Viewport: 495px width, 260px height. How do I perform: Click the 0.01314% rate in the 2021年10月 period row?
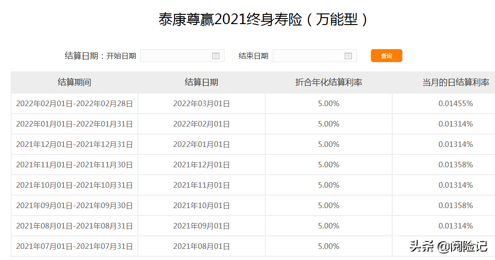[456, 185]
